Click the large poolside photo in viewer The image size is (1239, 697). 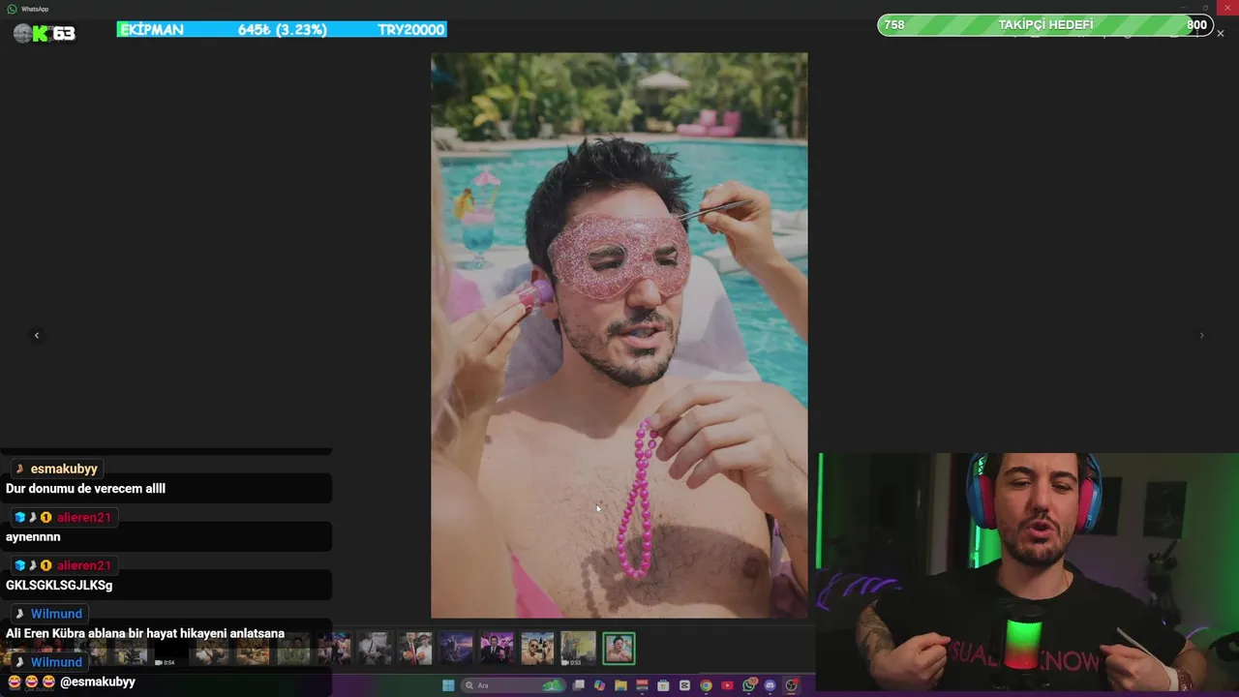(x=619, y=335)
